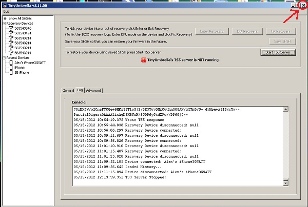Select the Show All SHSHs label
The image size is (308, 207).
(20, 18)
